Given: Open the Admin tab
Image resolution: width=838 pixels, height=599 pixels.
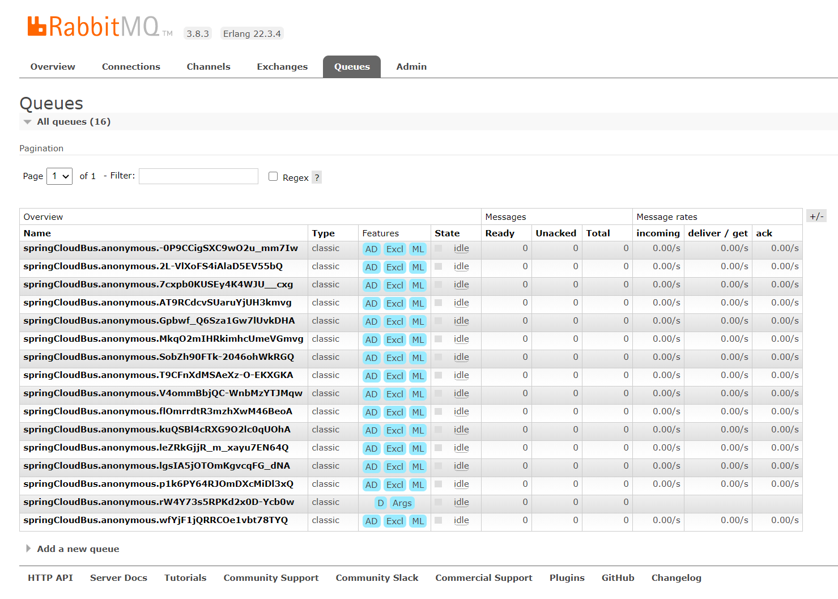Looking at the screenshot, I should tap(411, 67).
